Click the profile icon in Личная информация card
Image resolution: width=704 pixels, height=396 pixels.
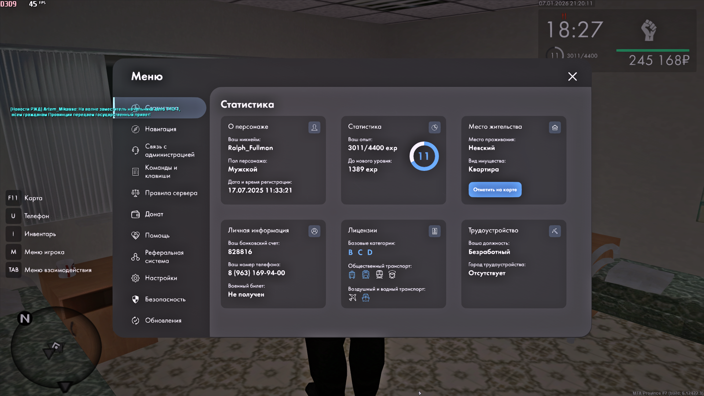click(314, 231)
